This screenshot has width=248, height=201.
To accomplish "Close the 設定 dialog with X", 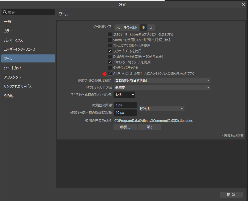I will (243, 4).
